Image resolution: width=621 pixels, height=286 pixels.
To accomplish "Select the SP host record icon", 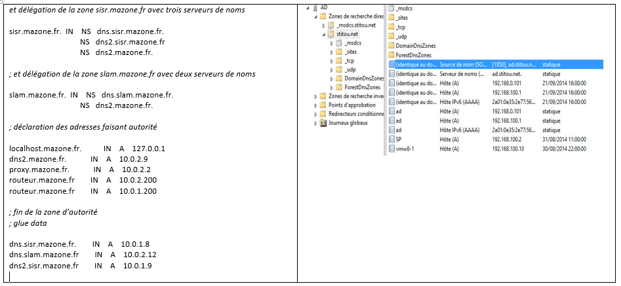I will click(392, 139).
